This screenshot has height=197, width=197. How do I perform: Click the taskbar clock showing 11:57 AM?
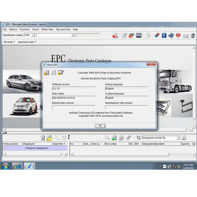(188, 166)
